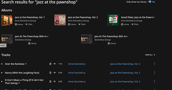Play It Don't Mean a Thing track
Screen dimensions: 172x90
2,82
